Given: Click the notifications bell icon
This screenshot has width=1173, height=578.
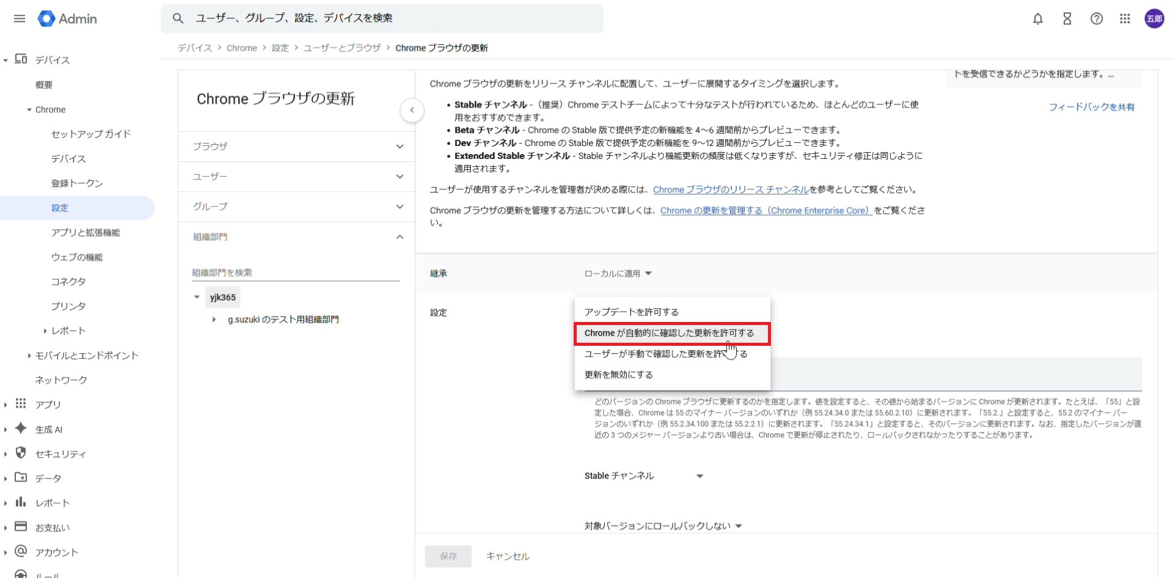Looking at the screenshot, I should click(x=1037, y=19).
